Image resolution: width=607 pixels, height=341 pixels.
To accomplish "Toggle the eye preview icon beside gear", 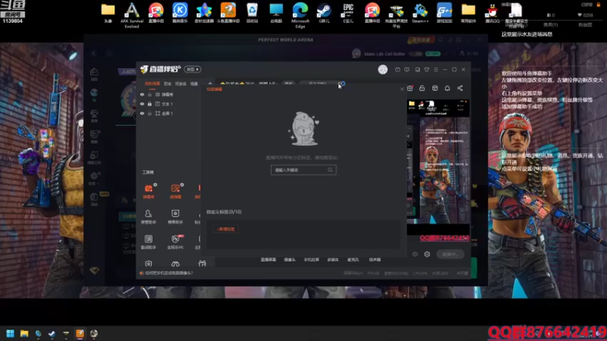I will [x=415, y=255].
